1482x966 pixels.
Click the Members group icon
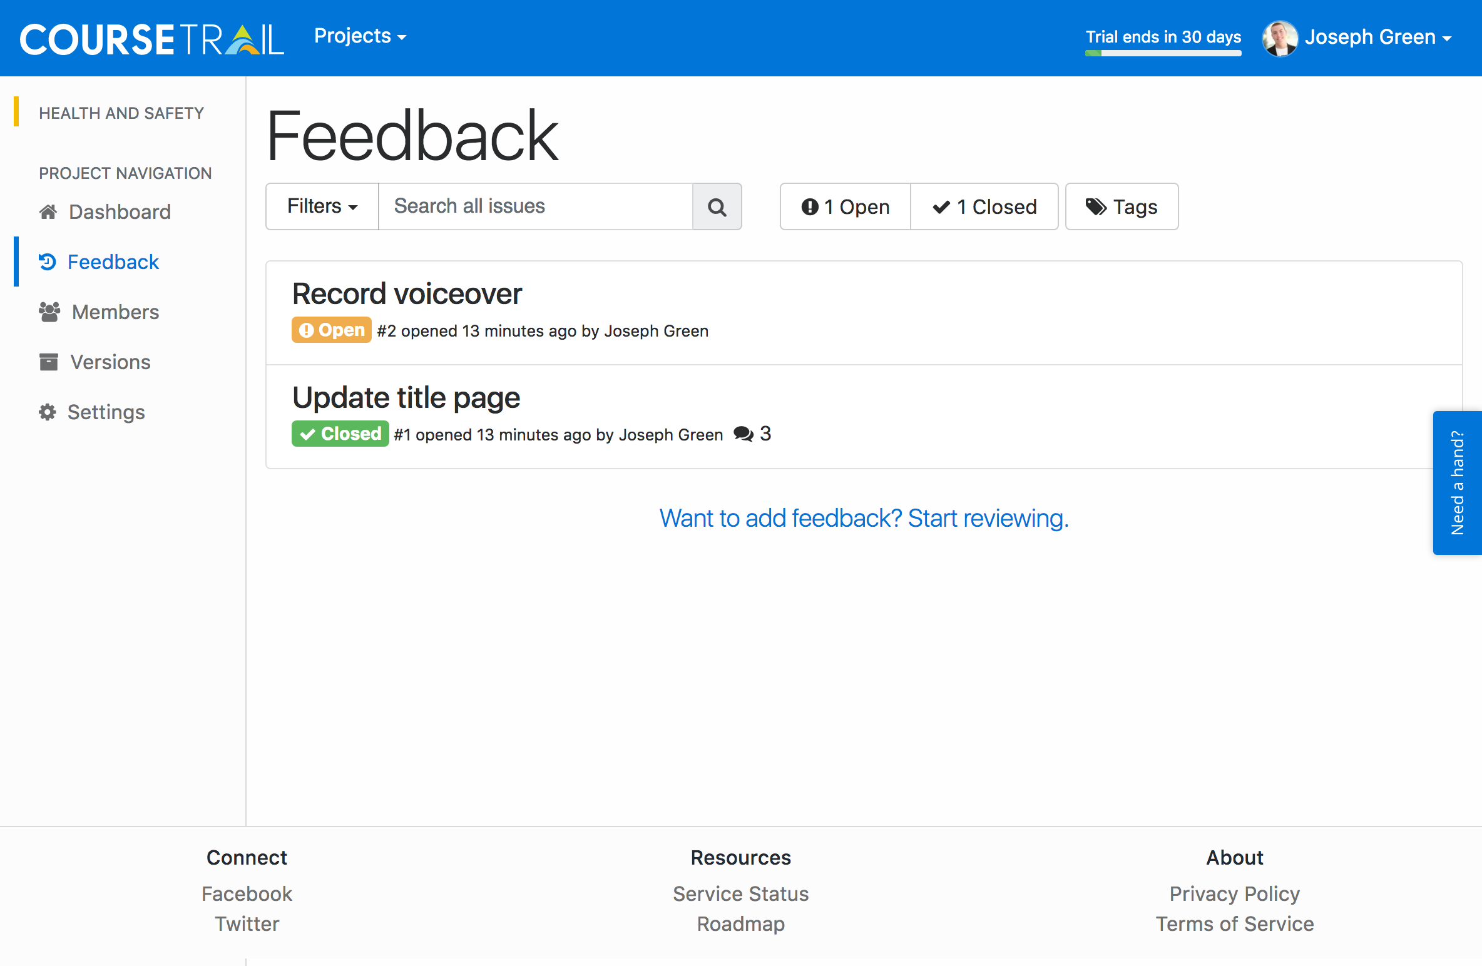pos(49,312)
